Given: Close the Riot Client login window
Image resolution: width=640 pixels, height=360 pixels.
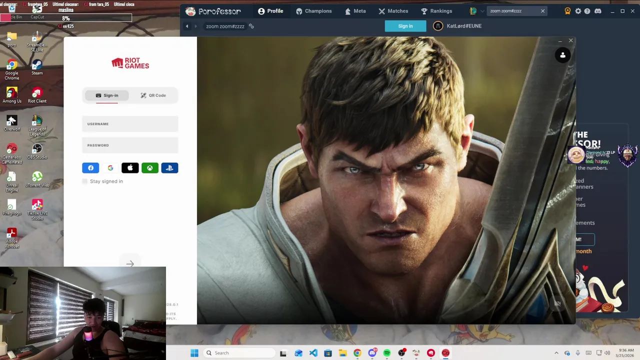Looking at the screenshot, I should (x=570, y=40).
